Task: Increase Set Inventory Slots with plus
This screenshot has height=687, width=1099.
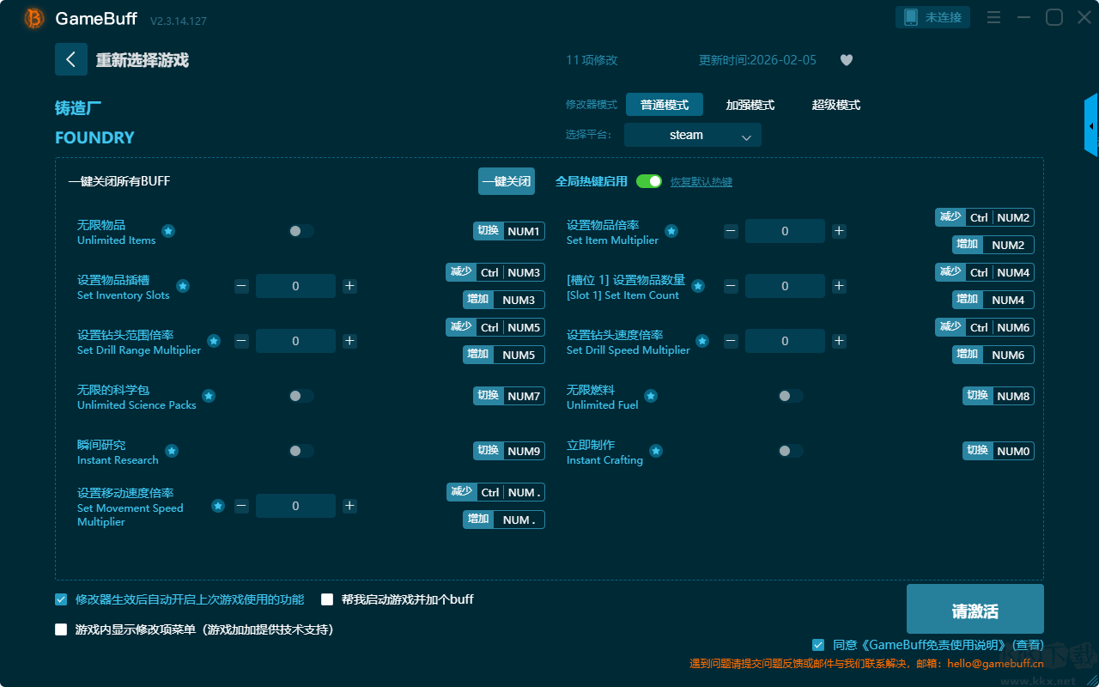Action: tap(349, 286)
